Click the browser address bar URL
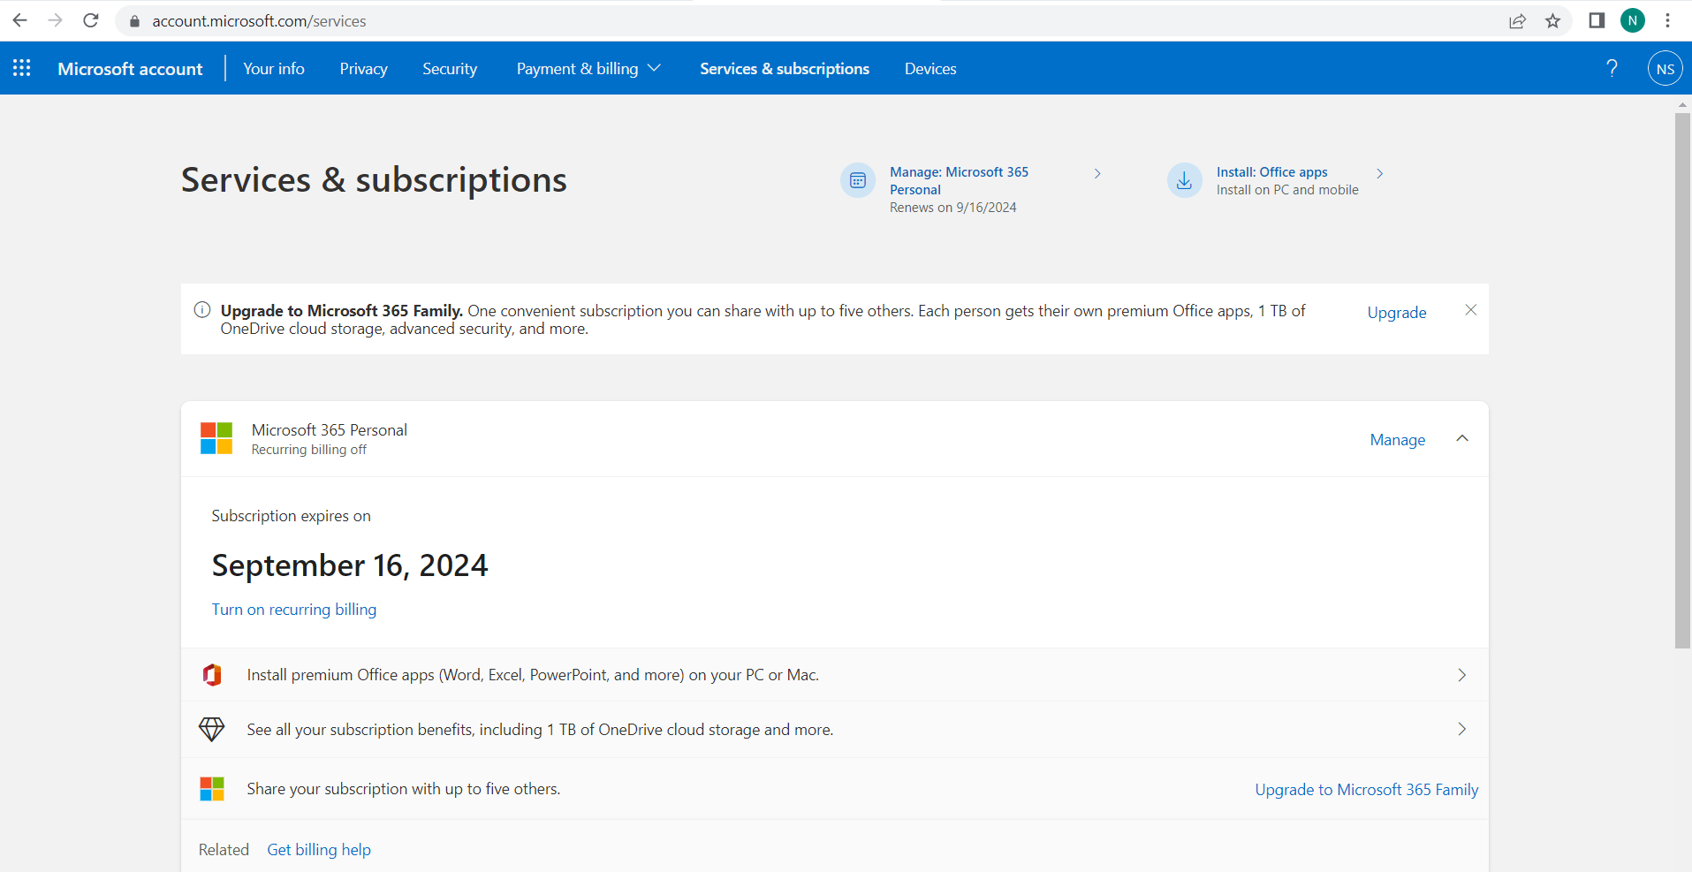Screen dimensions: 1692x872 coord(259,21)
